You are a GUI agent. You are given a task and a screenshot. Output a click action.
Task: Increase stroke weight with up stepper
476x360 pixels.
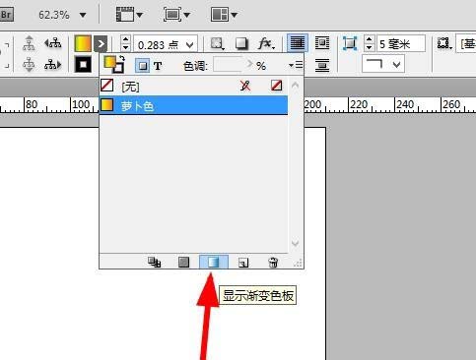[x=125, y=39]
